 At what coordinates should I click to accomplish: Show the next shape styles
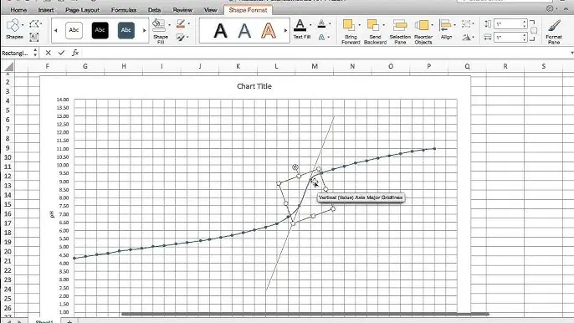tap(144, 30)
